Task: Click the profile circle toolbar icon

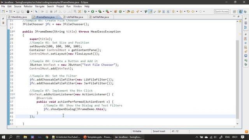Action: tap(28, 11)
